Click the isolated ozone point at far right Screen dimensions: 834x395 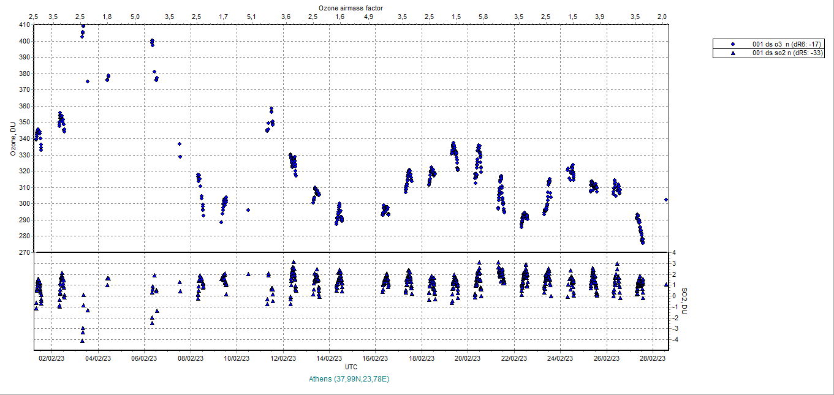(x=666, y=200)
